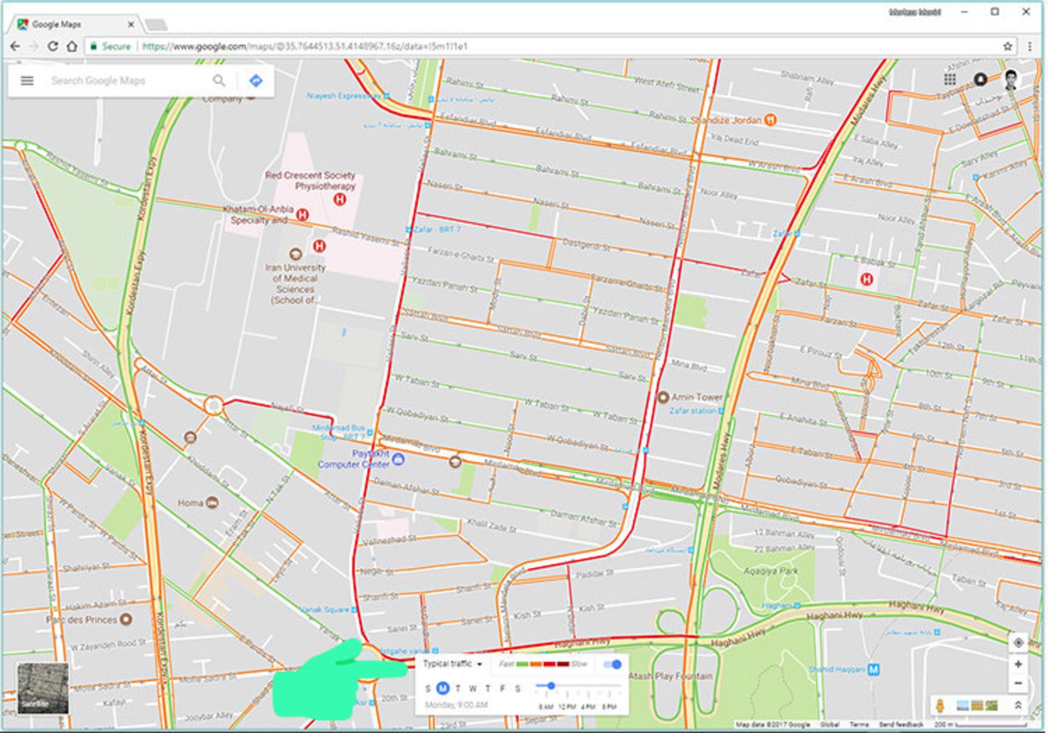The width and height of the screenshot is (1048, 733).
Task: Select Tuesday, the T between M and W
Action: pyautogui.click(x=458, y=688)
